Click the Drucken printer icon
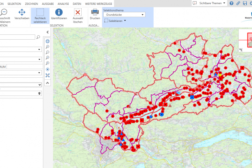The width and height of the screenshot is (252, 168). coord(95,13)
